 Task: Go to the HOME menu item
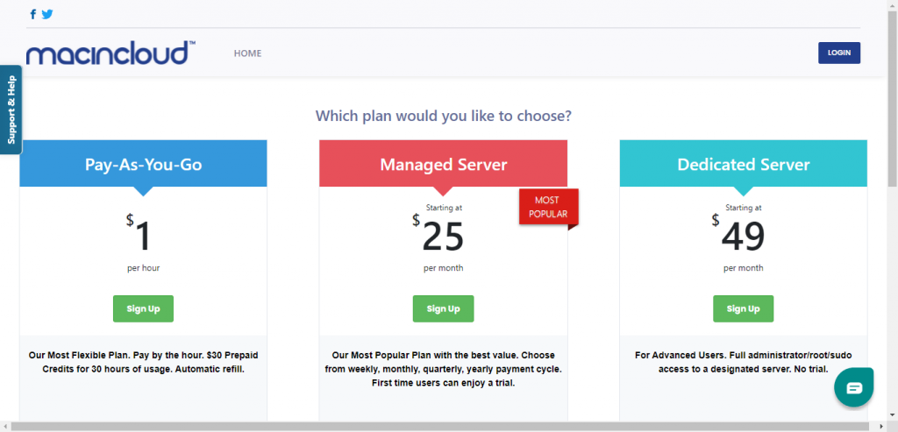(247, 53)
